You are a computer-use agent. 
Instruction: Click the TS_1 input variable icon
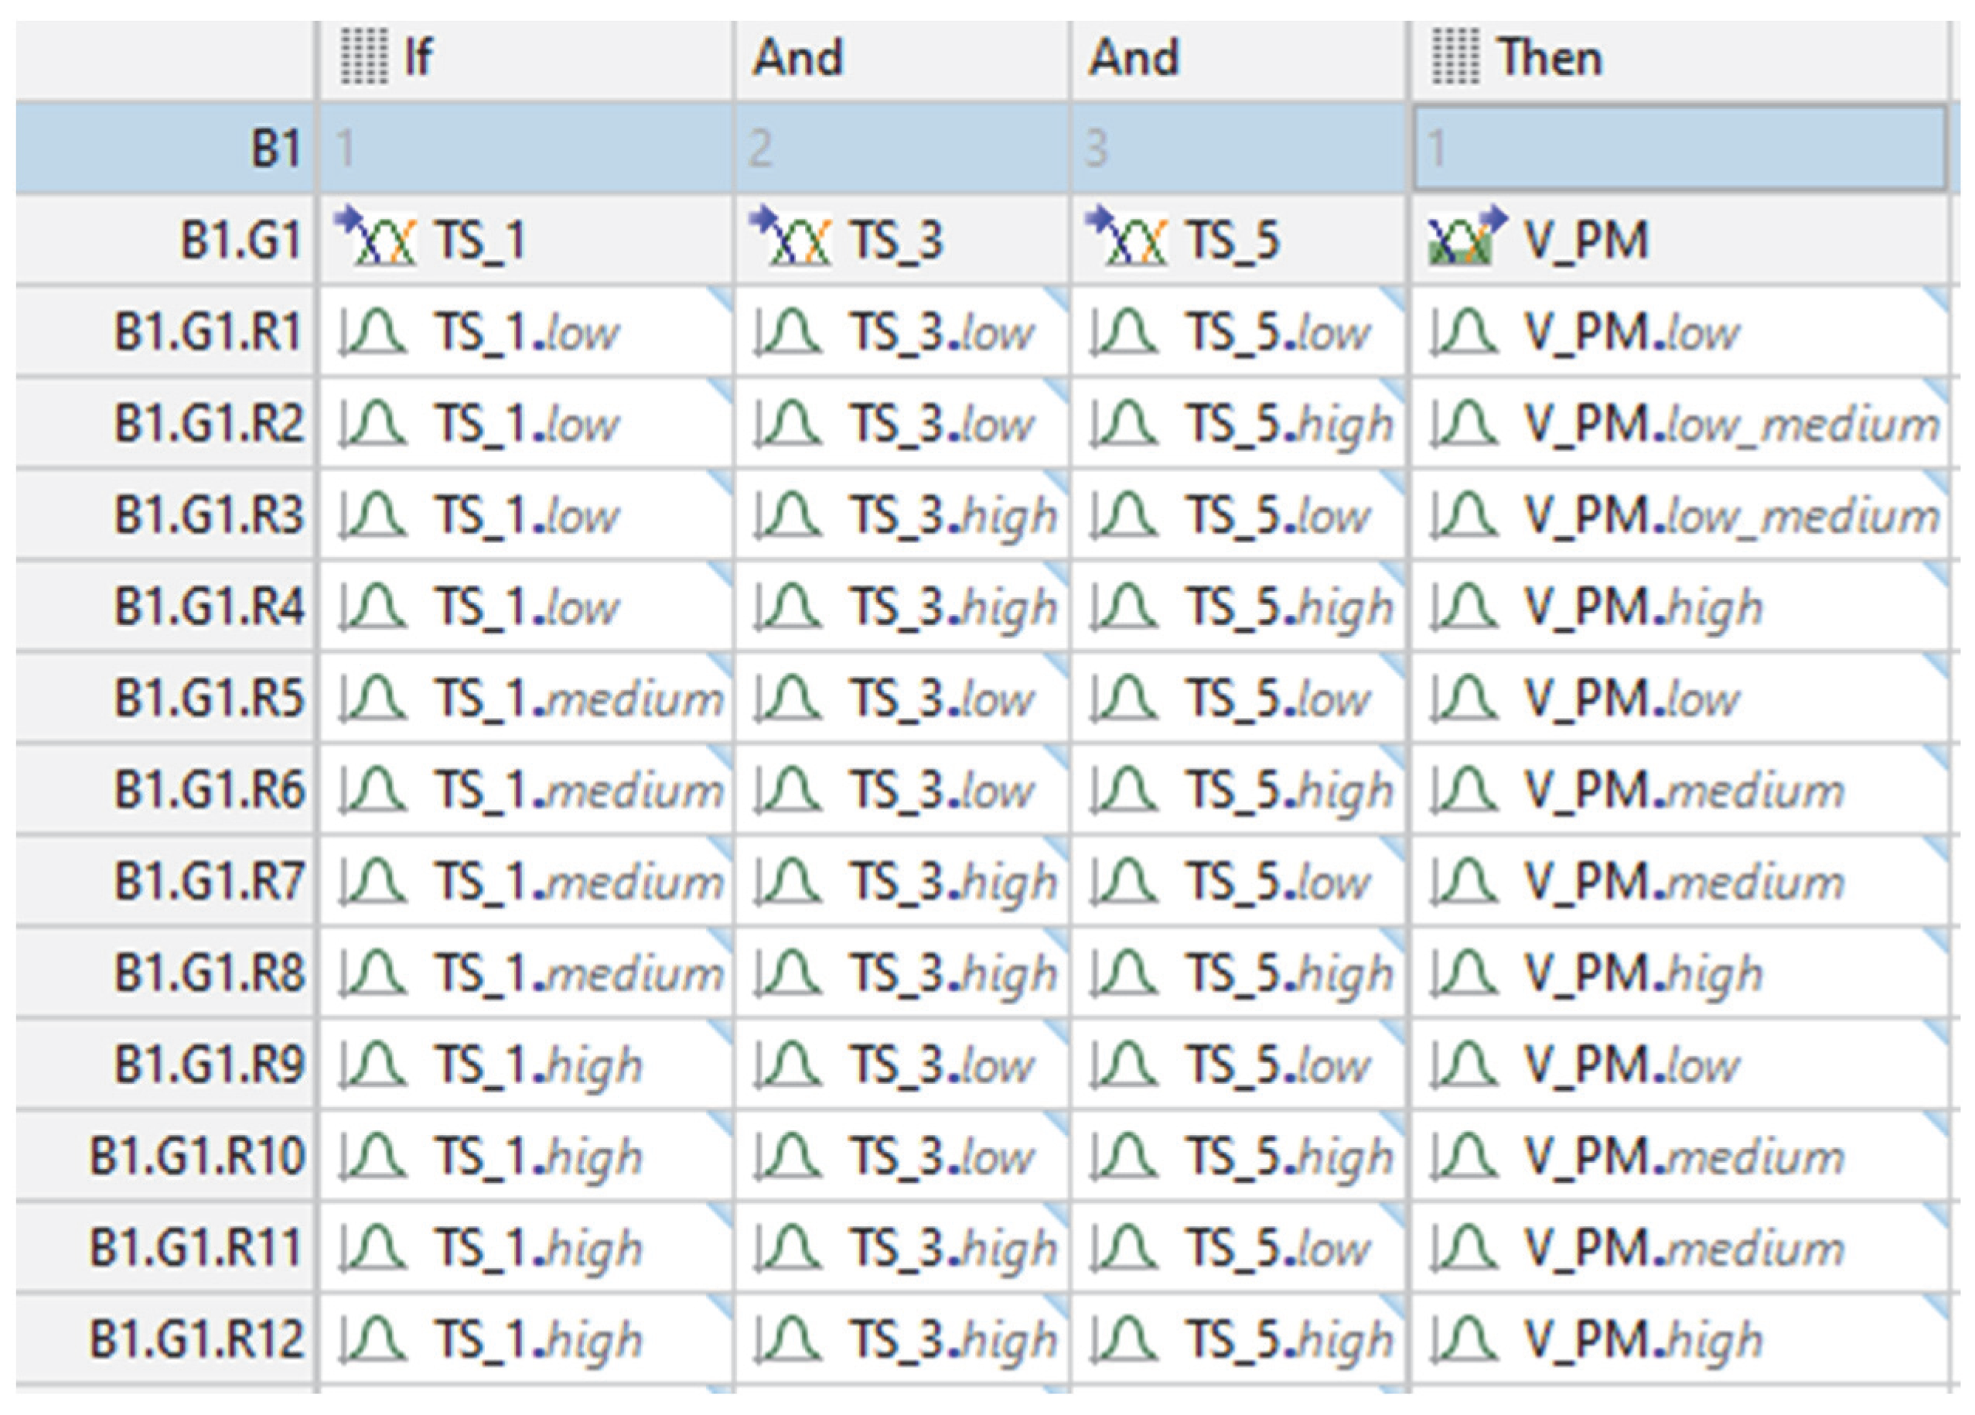coord(376,238)
